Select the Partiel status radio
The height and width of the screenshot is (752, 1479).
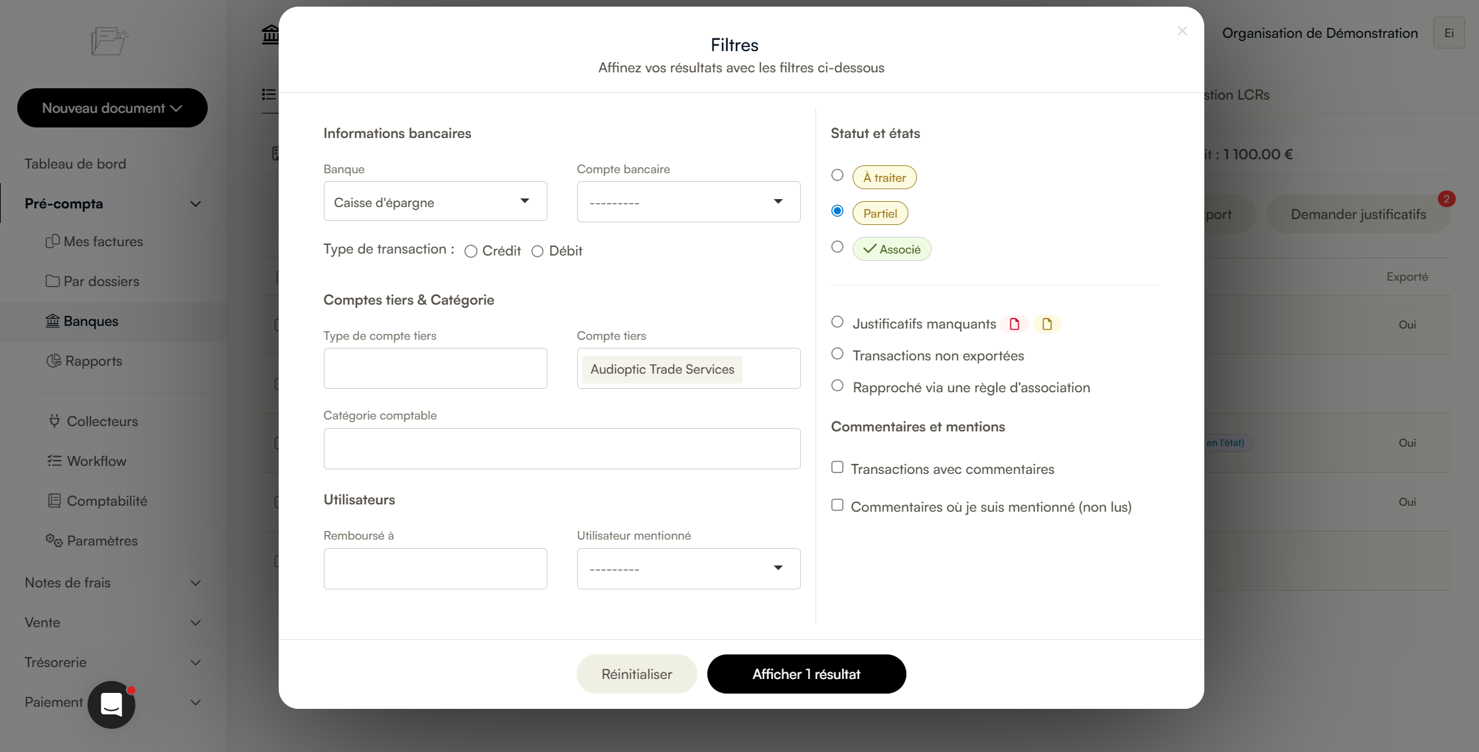pyautogui.click(x=837, y=211)
